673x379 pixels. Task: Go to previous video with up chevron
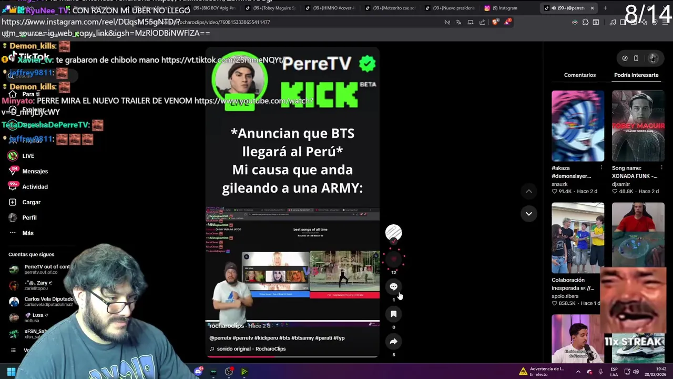[529, 191]
